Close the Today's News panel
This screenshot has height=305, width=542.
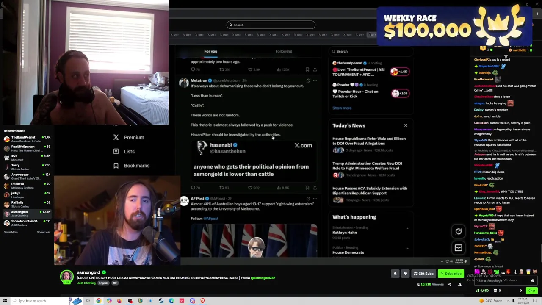coord(406,125)
